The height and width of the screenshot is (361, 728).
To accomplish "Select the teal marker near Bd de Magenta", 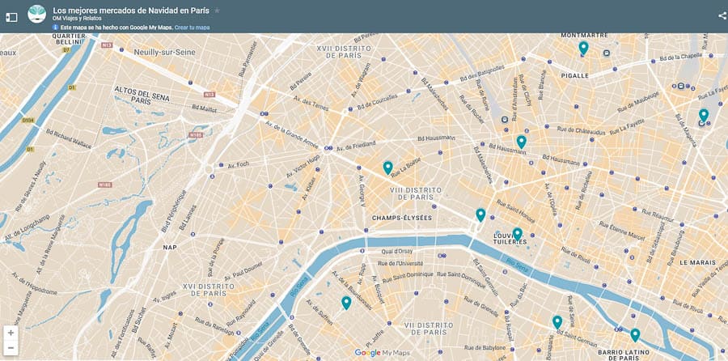I will pos(704,115).
